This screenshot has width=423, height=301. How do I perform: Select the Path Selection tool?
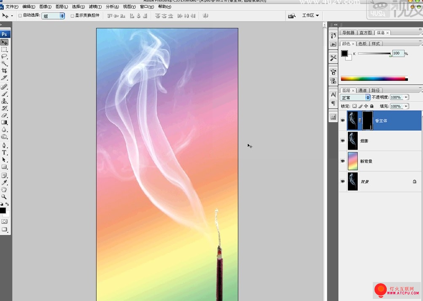pyautogui.click(x=4, y=160)
